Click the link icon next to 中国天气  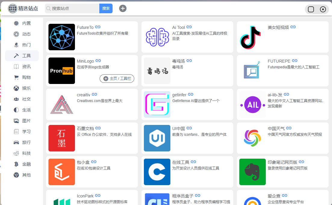[x=289, y=128]
